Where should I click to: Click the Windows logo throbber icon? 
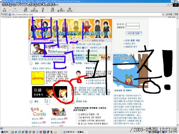coord(176,5)
